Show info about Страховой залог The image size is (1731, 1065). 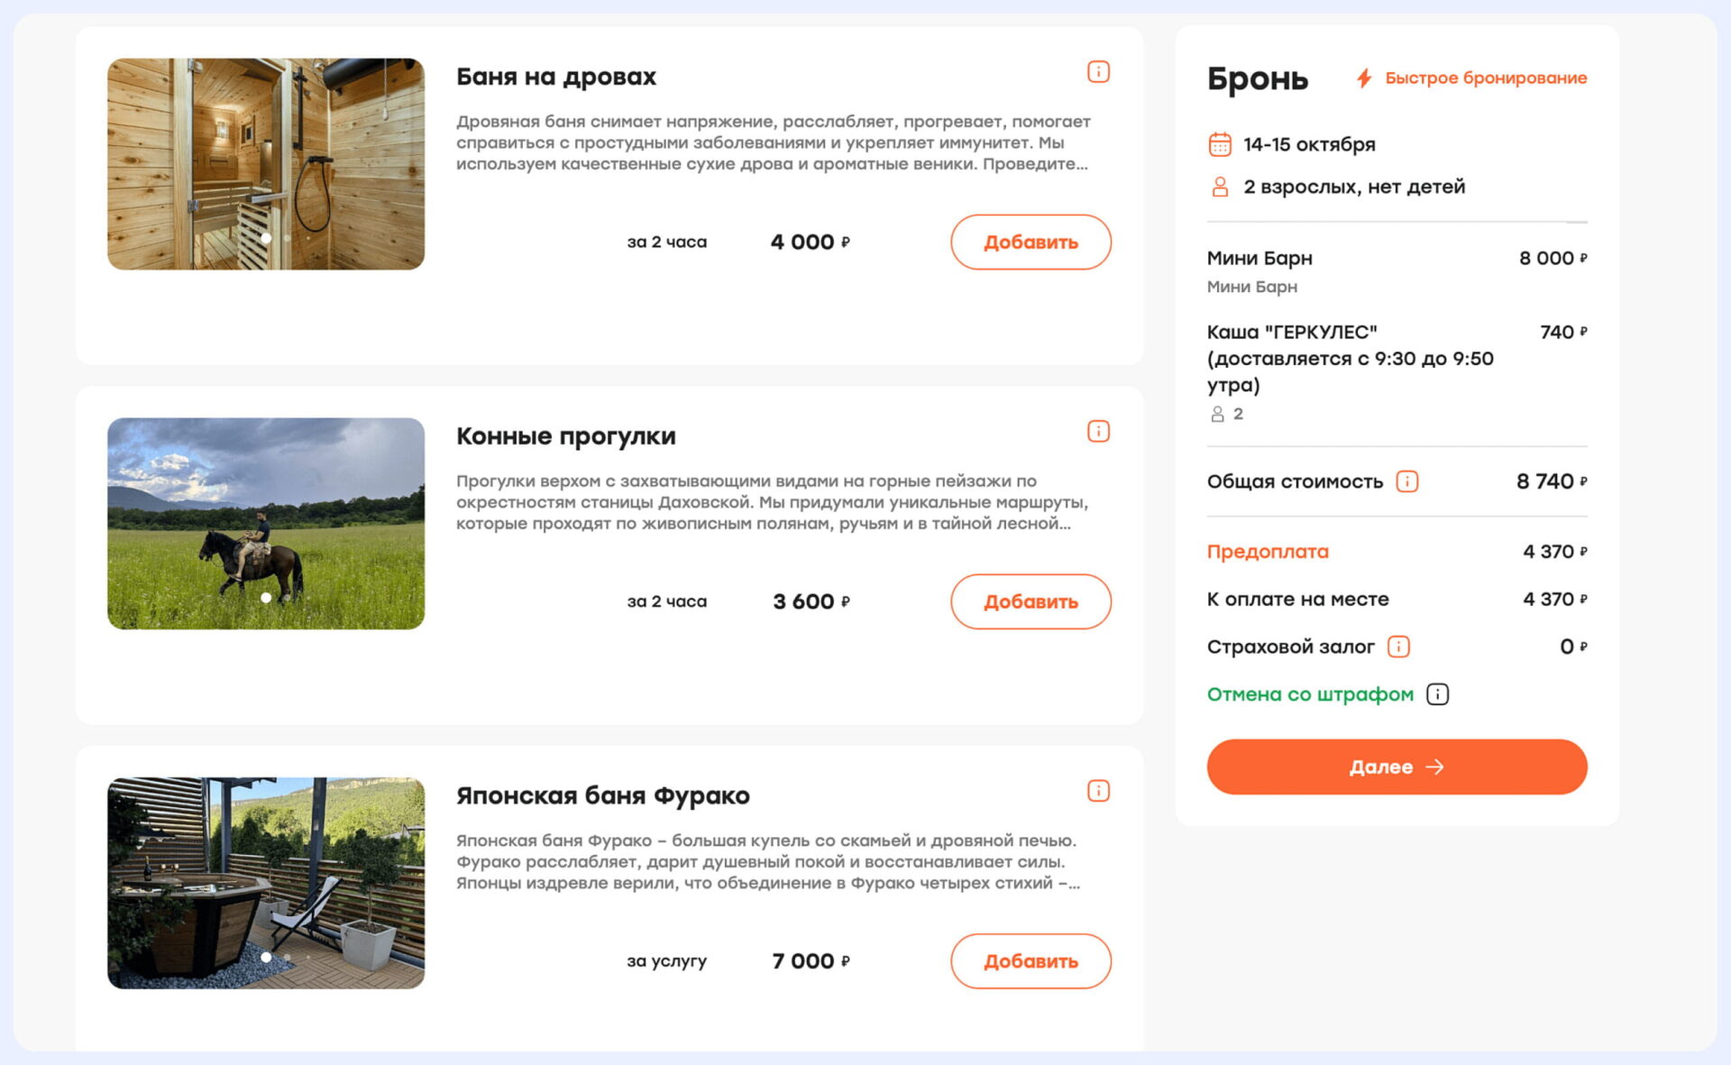(x=1398, y=647)
